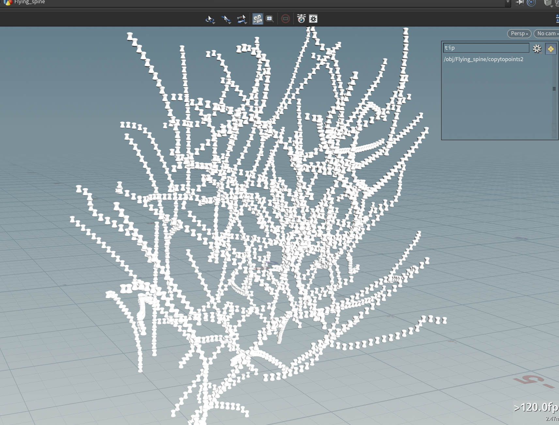
Task: Click the search results scrollbar handle
Action: click(x=554, y=89)
